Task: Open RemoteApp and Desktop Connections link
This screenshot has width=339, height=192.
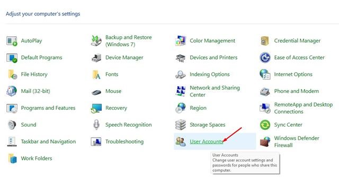Action: (x=304, y=108)
